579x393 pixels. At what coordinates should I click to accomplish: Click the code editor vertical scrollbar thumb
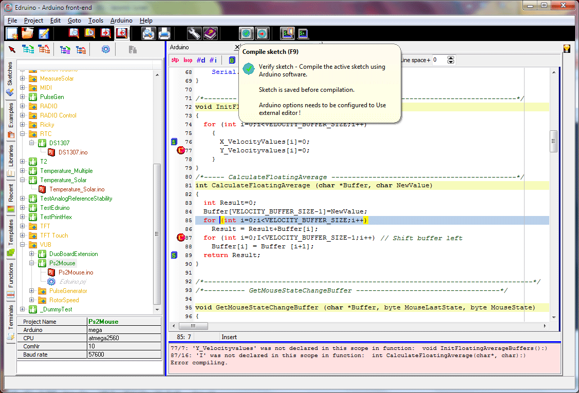click(x=553, y=141)
